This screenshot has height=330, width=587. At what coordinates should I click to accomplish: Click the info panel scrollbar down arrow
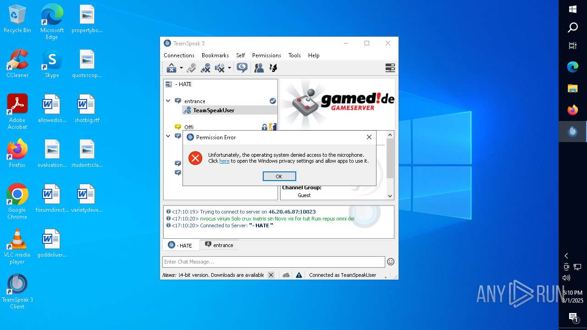click(390, 196)
